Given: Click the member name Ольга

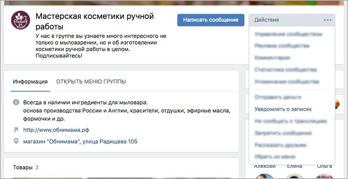Looking at the screenshot, I should [x=324, y=166].
